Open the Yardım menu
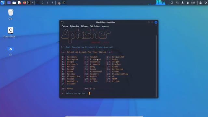 [x=105, y=26]
